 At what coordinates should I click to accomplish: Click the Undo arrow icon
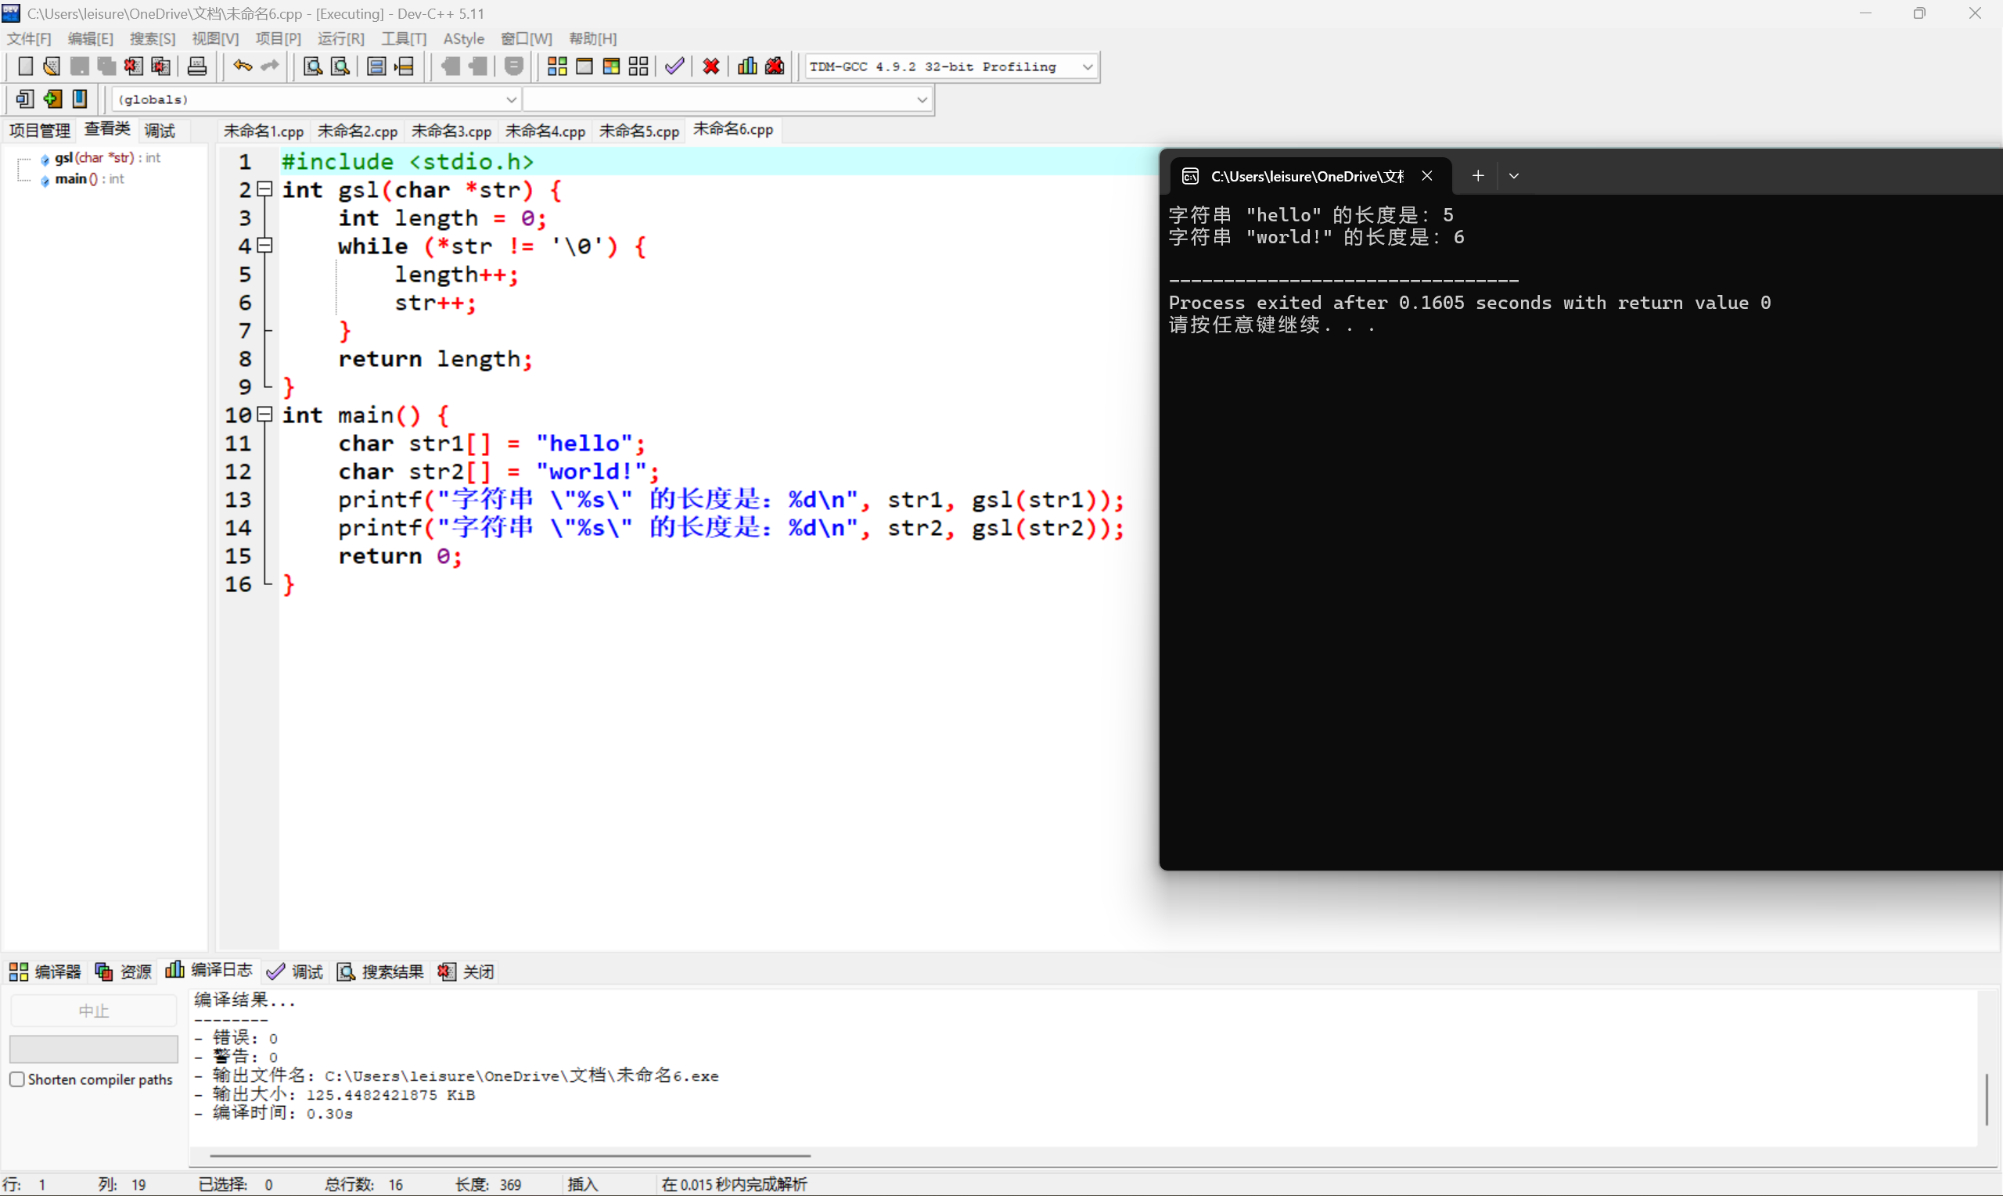(242, 66)
